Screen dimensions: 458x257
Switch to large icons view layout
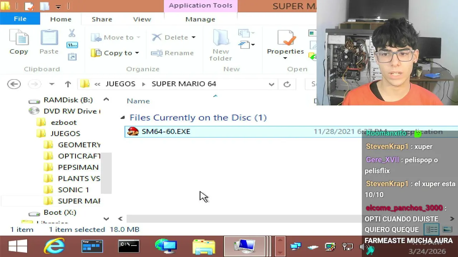(x=447, y=230)
